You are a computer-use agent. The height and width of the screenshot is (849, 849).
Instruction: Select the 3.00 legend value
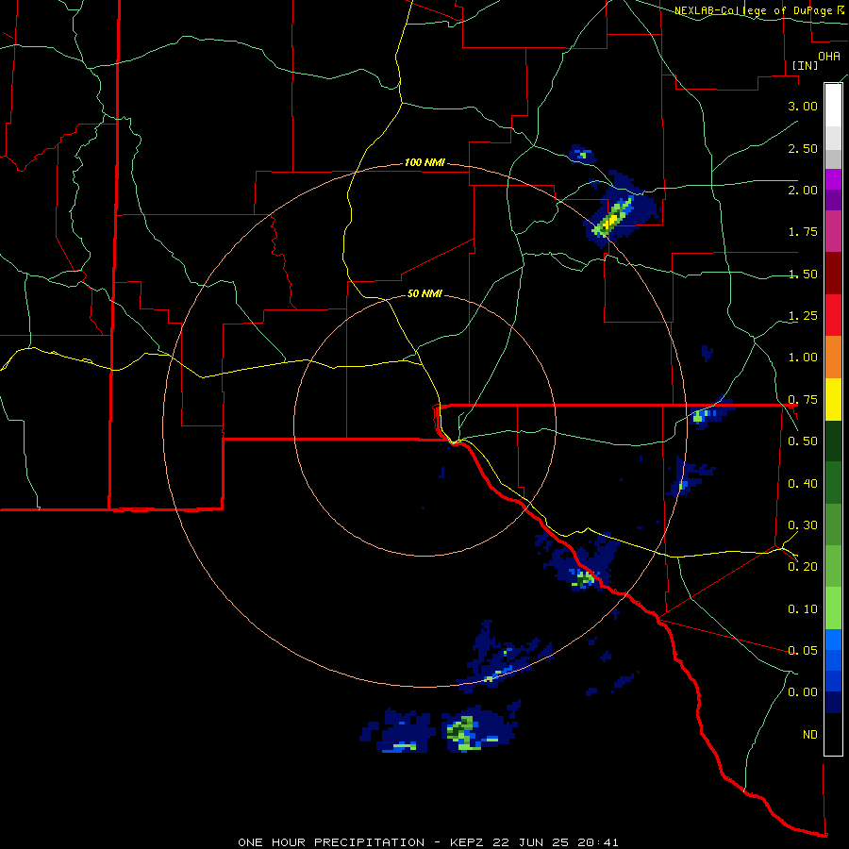pos(803,106)
